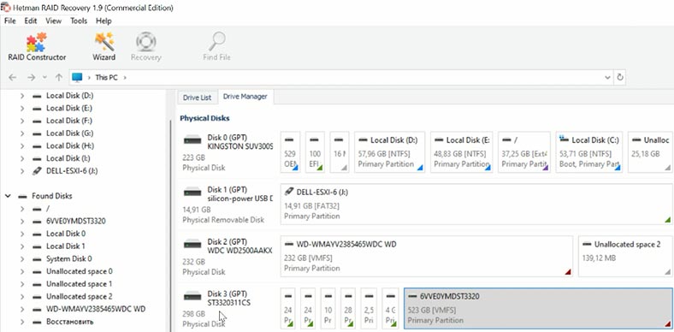Select Local Disk (C:) boot partition tile
This screenshot has height=332, width=674.
pyautogui.click(x=588, y=152)
